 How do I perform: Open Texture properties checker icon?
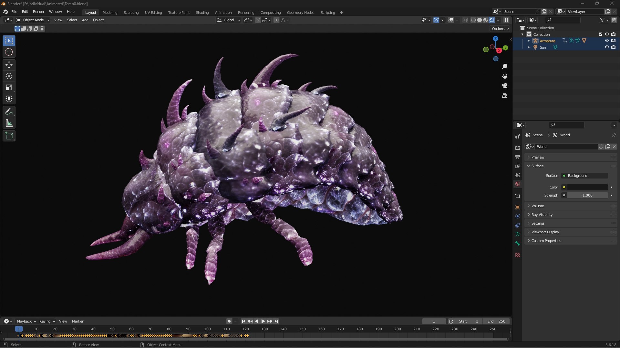click(x=518, y=255)
